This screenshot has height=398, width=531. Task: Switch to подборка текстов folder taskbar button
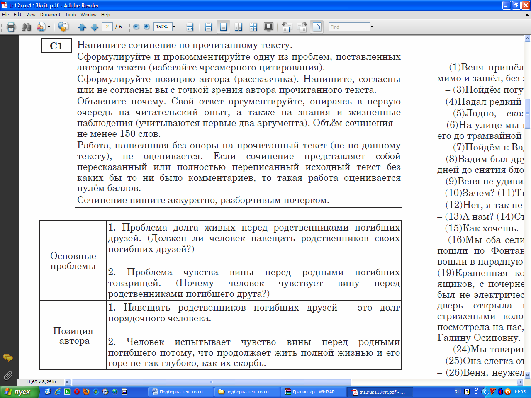tap(246, 392)
